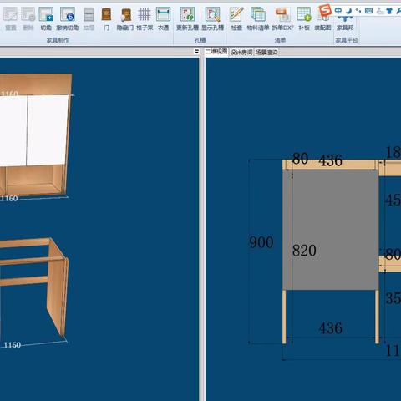The width and height of the screenshot is (401, 401).
Task: Open the 物料清单 materials list
Action: (258, 18)
